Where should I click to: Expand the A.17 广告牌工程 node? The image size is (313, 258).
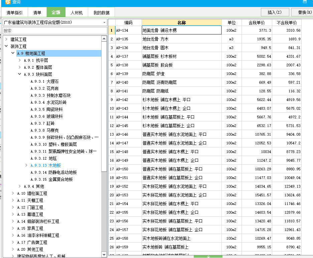click(13, 242)
